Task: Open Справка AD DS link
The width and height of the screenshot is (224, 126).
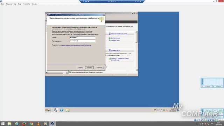Action: pyautogui.click(x=115, y=50)
